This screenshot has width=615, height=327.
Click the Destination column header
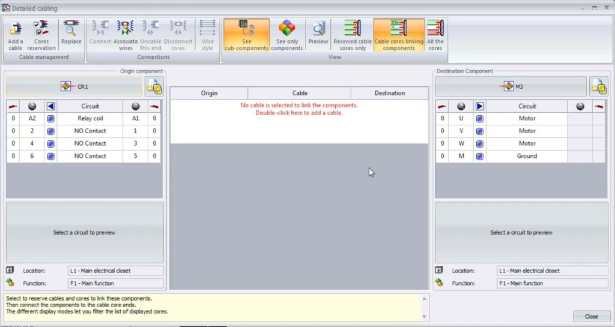click(x=389, y=93)
